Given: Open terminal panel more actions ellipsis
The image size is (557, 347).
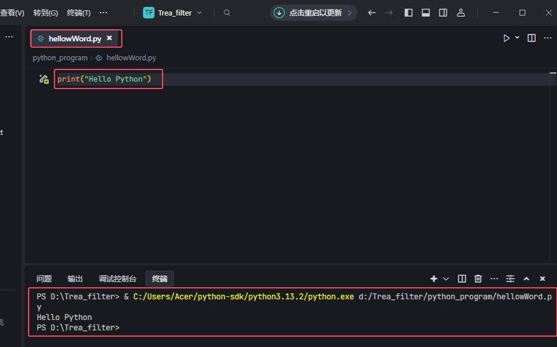Looking at the screenshot, I should click(x=494, y=279).
